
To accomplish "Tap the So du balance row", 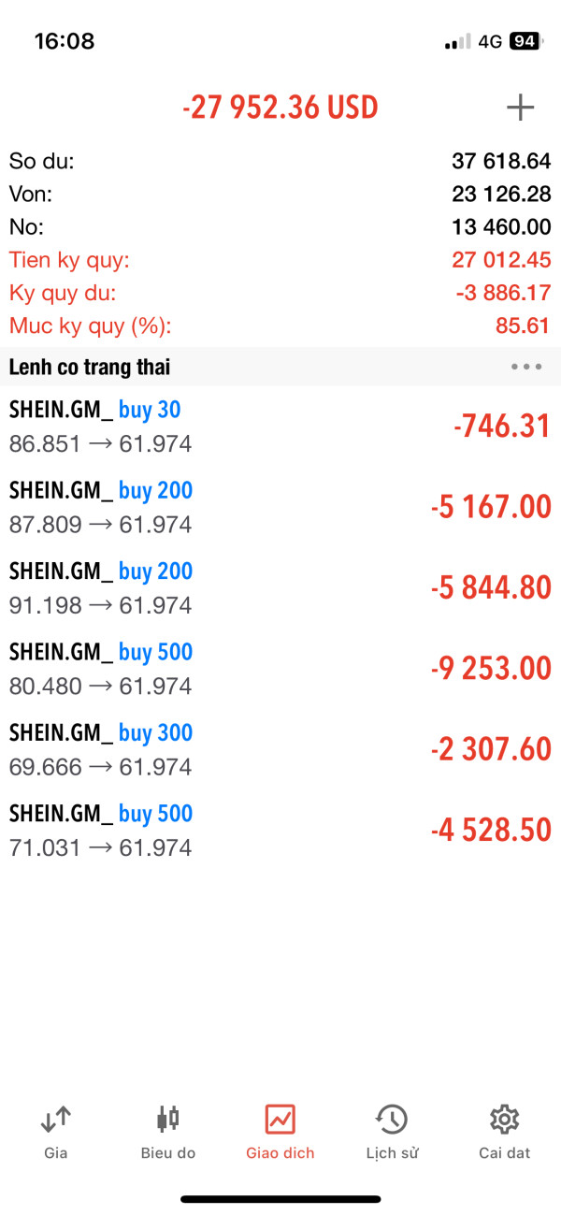I will 280,161.
